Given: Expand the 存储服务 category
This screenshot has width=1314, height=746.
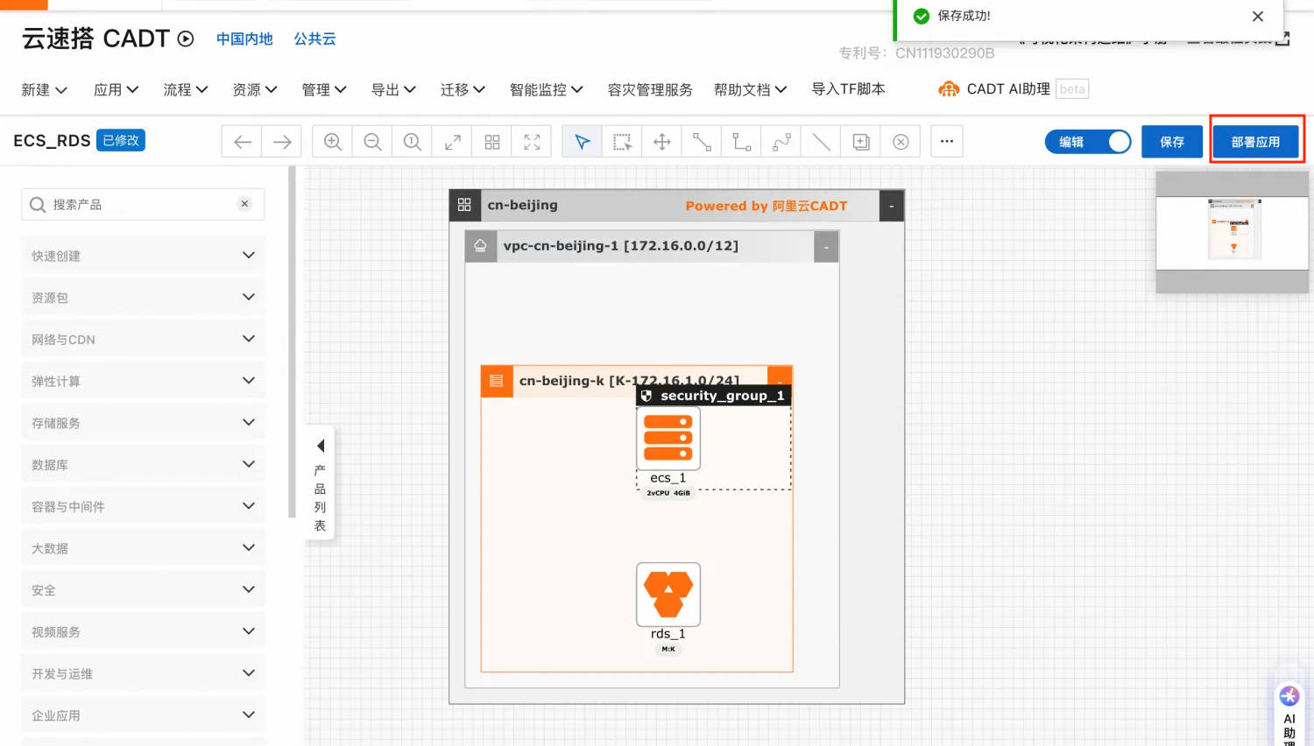Looking at the screenshot, I should pyautogui.click(x=143, y=423).
